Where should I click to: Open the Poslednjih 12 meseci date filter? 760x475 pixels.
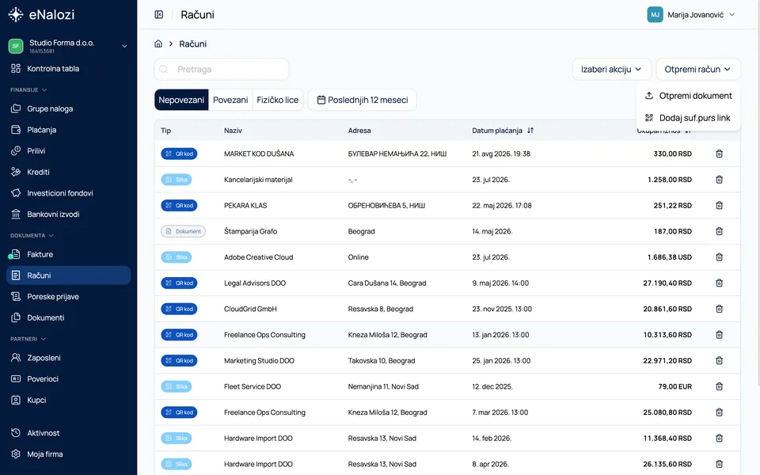tap(362, 100)
